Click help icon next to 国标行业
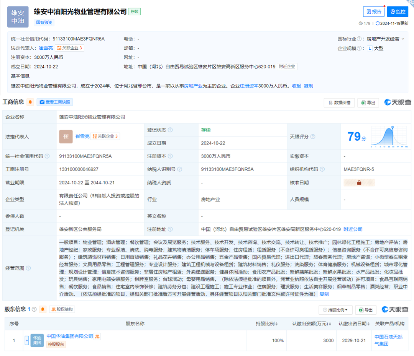414x356 pixels. coord(359,39)
